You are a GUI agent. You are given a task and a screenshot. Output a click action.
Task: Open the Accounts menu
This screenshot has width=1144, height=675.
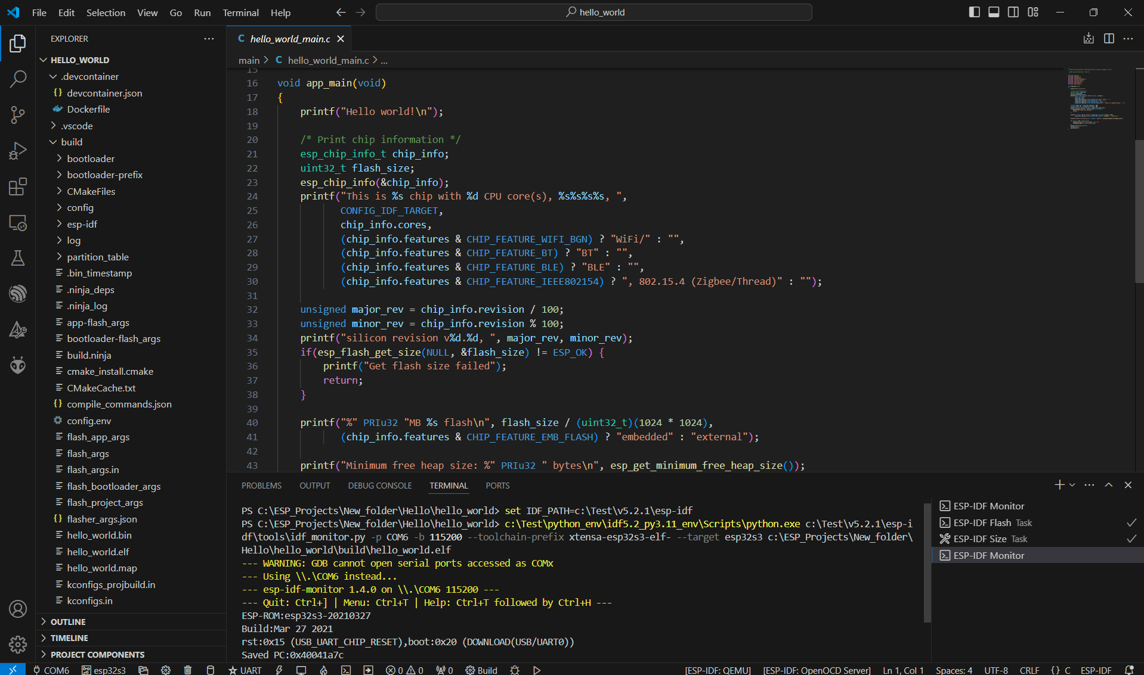pyautogui.click(x=18, y=609)
